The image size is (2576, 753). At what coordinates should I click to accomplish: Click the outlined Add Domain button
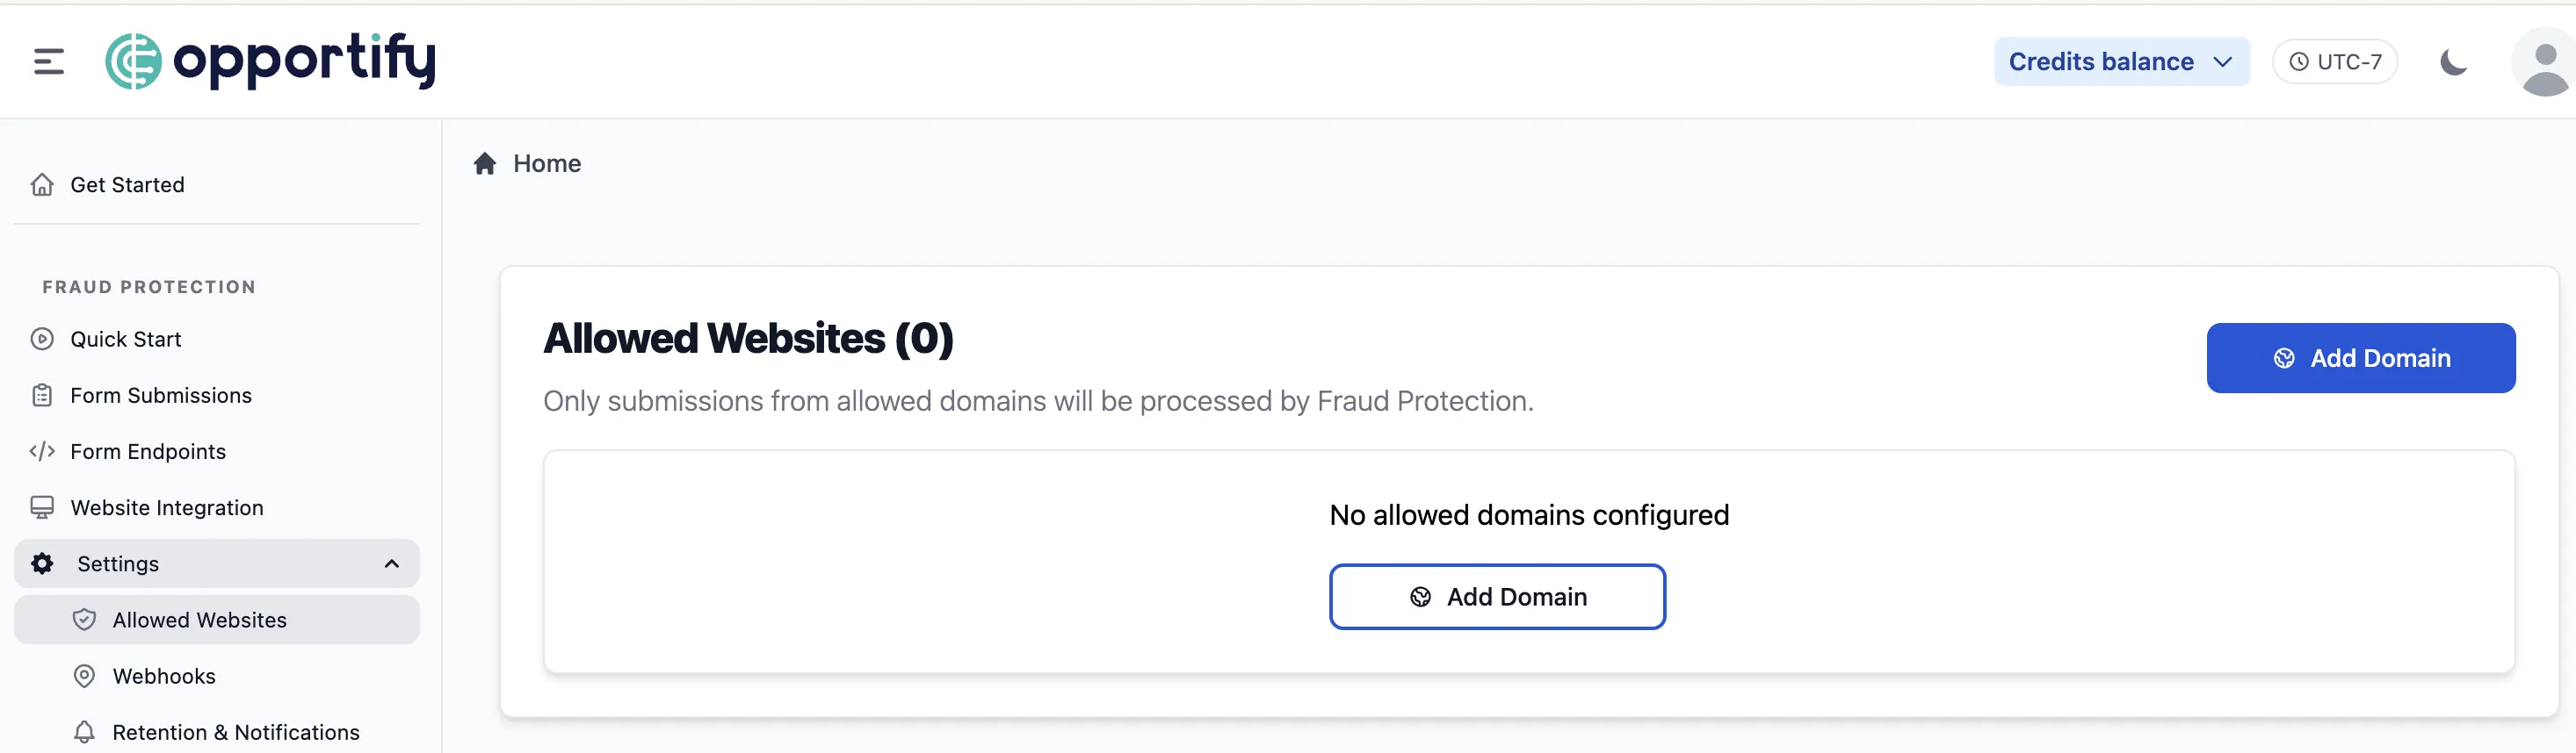pyautogui.click(x=1496, y=597)
